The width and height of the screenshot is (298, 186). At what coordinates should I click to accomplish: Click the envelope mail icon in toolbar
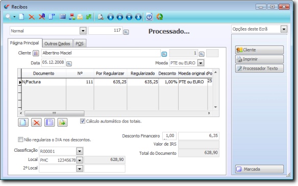pyautogui.click(x=80, y=17)
